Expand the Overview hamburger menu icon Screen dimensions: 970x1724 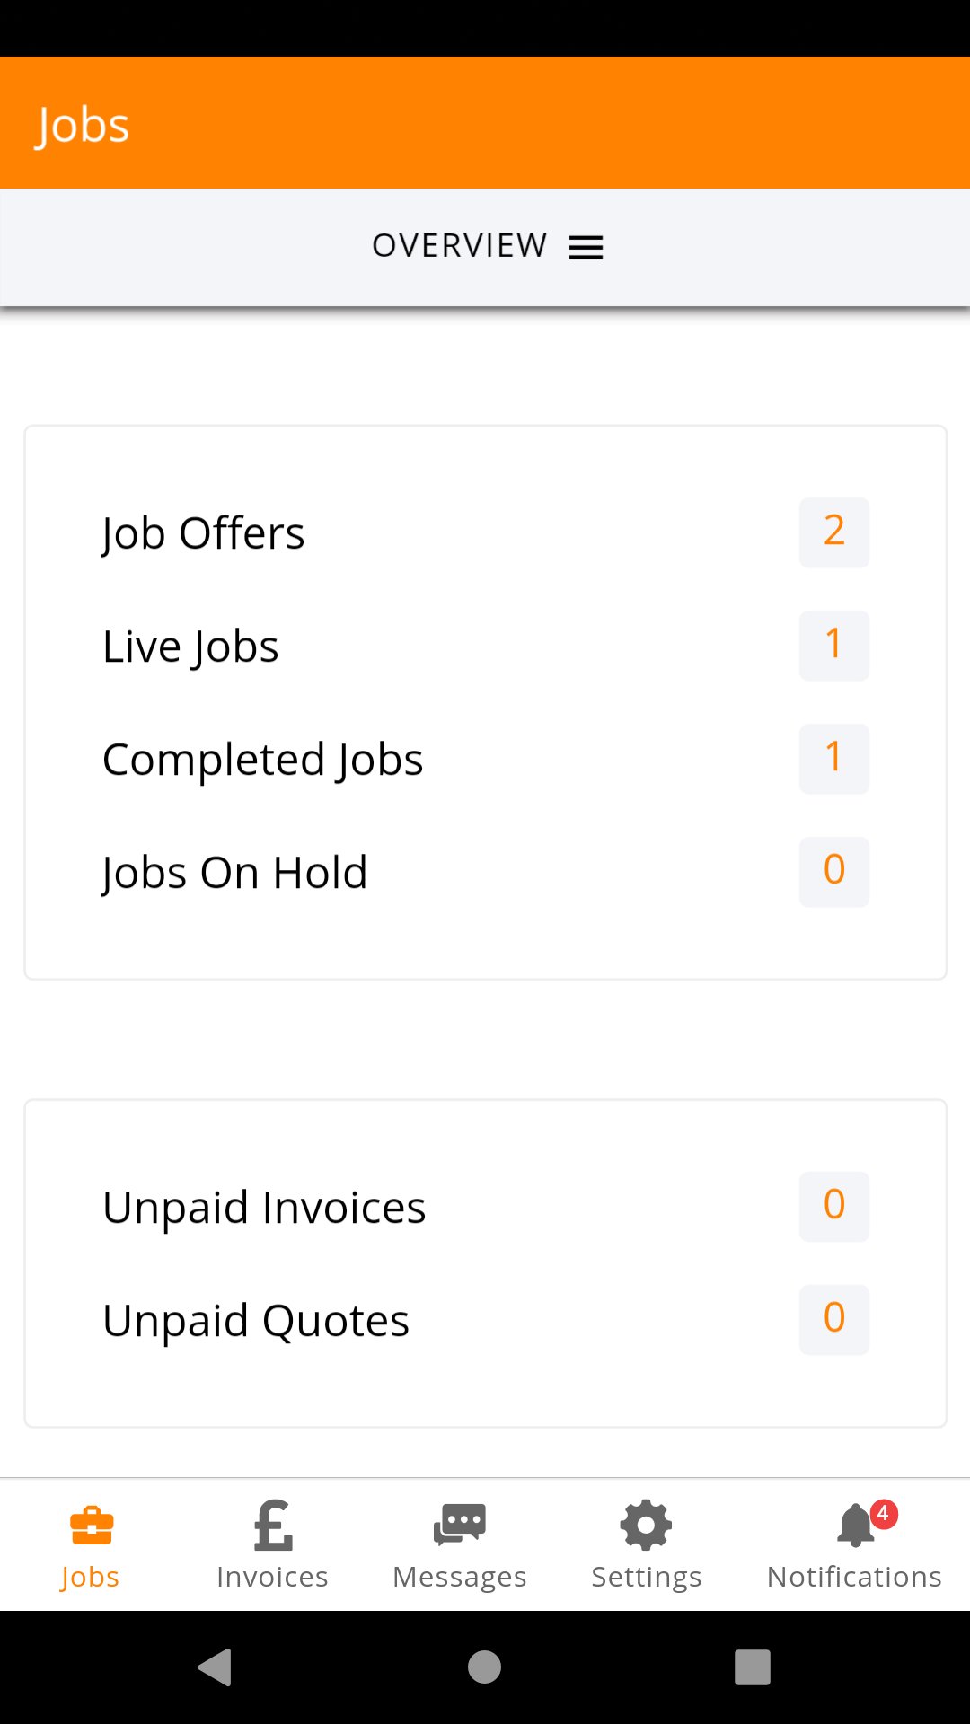point(586,248)
